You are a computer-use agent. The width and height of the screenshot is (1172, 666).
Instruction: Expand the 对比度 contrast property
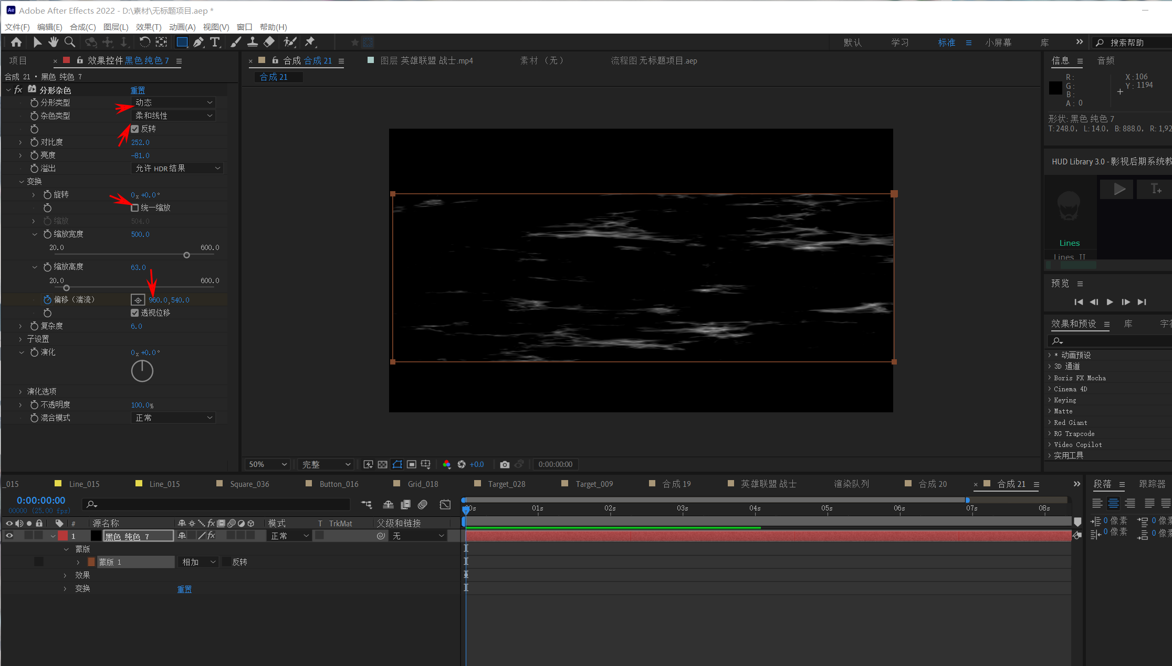tap(20, 142)
